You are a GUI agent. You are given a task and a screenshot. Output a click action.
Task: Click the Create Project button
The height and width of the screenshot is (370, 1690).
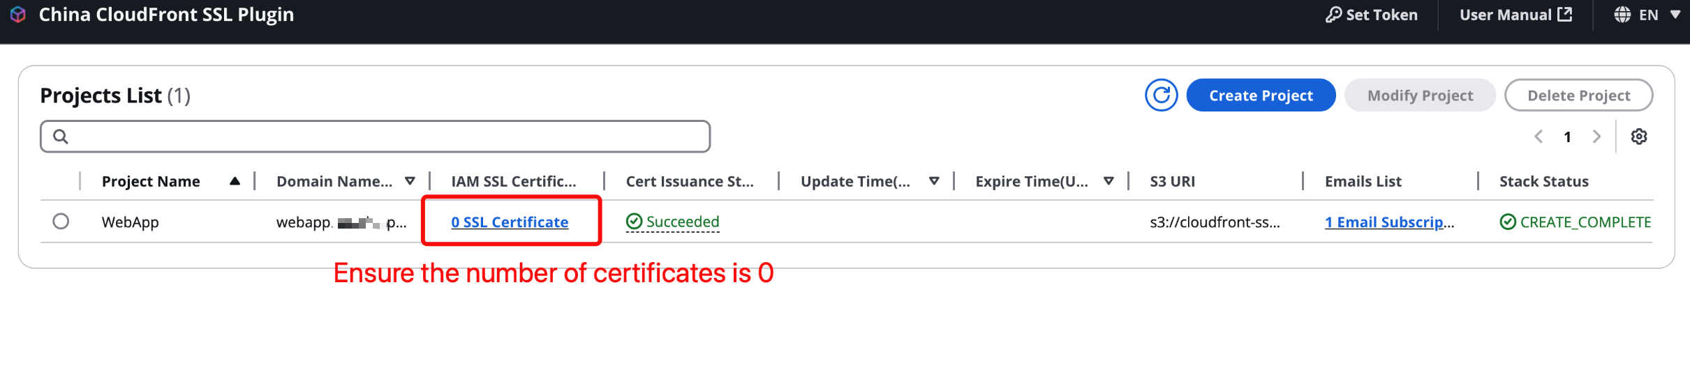tap(1261, 95)
